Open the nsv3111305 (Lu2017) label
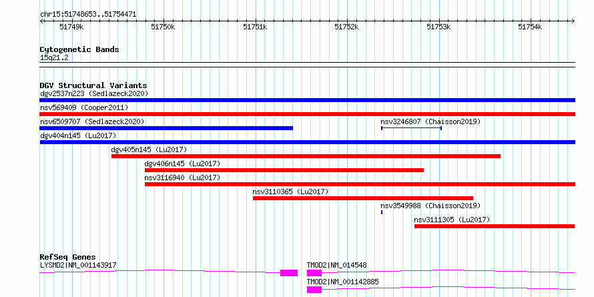This screenshot has width=594, height=297. (x=452, y=220)
